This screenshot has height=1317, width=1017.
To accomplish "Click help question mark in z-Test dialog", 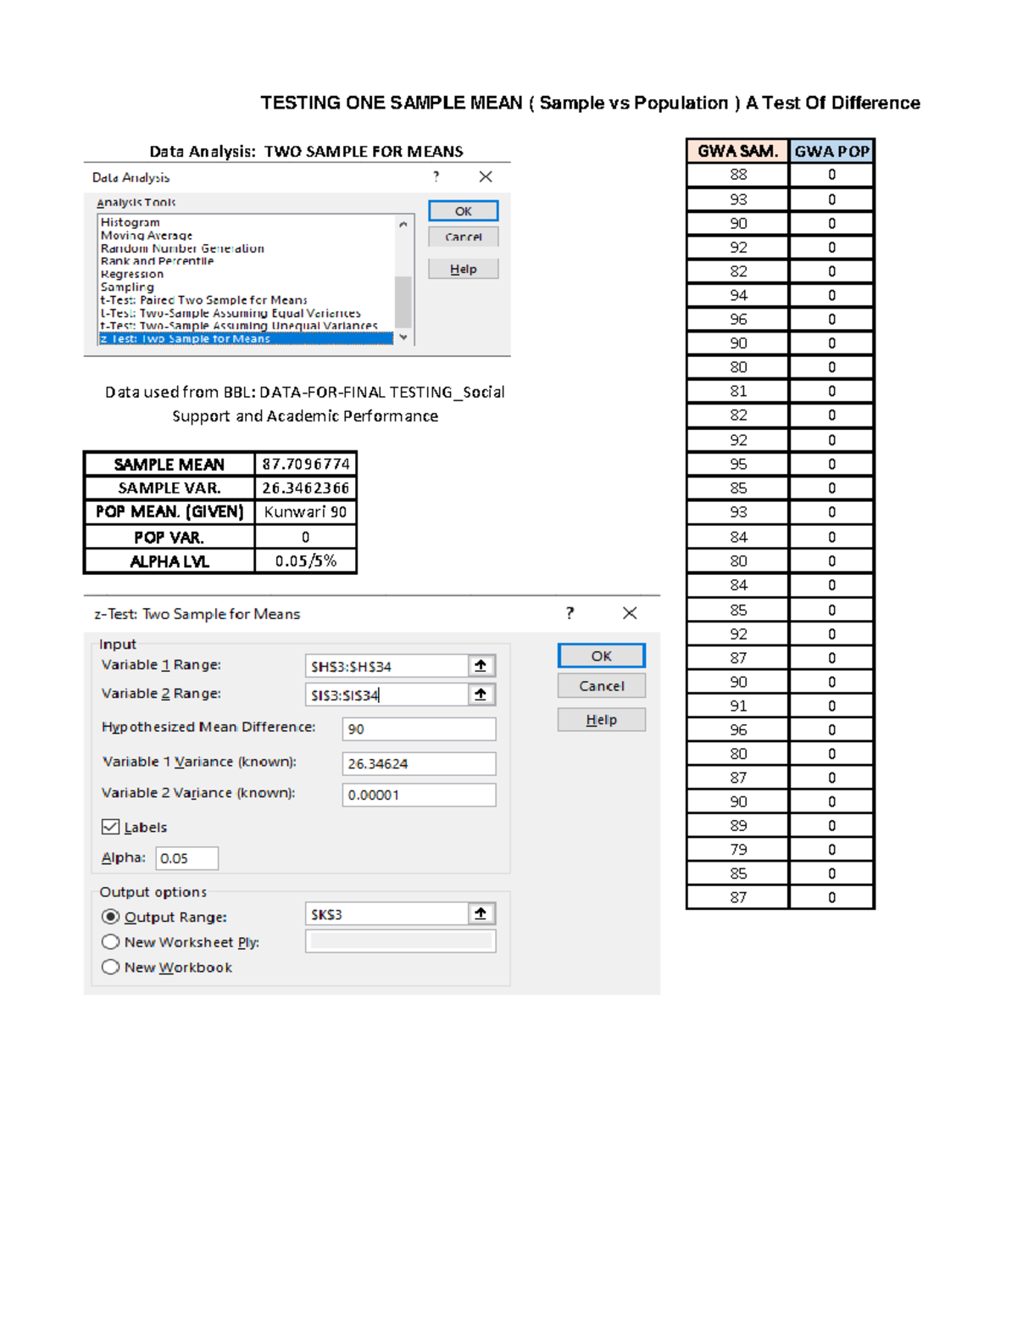I will click(x=570, y=613).
